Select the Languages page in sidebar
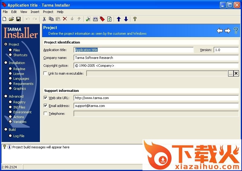Screen dimensions: 242x171 coord(19,79)
